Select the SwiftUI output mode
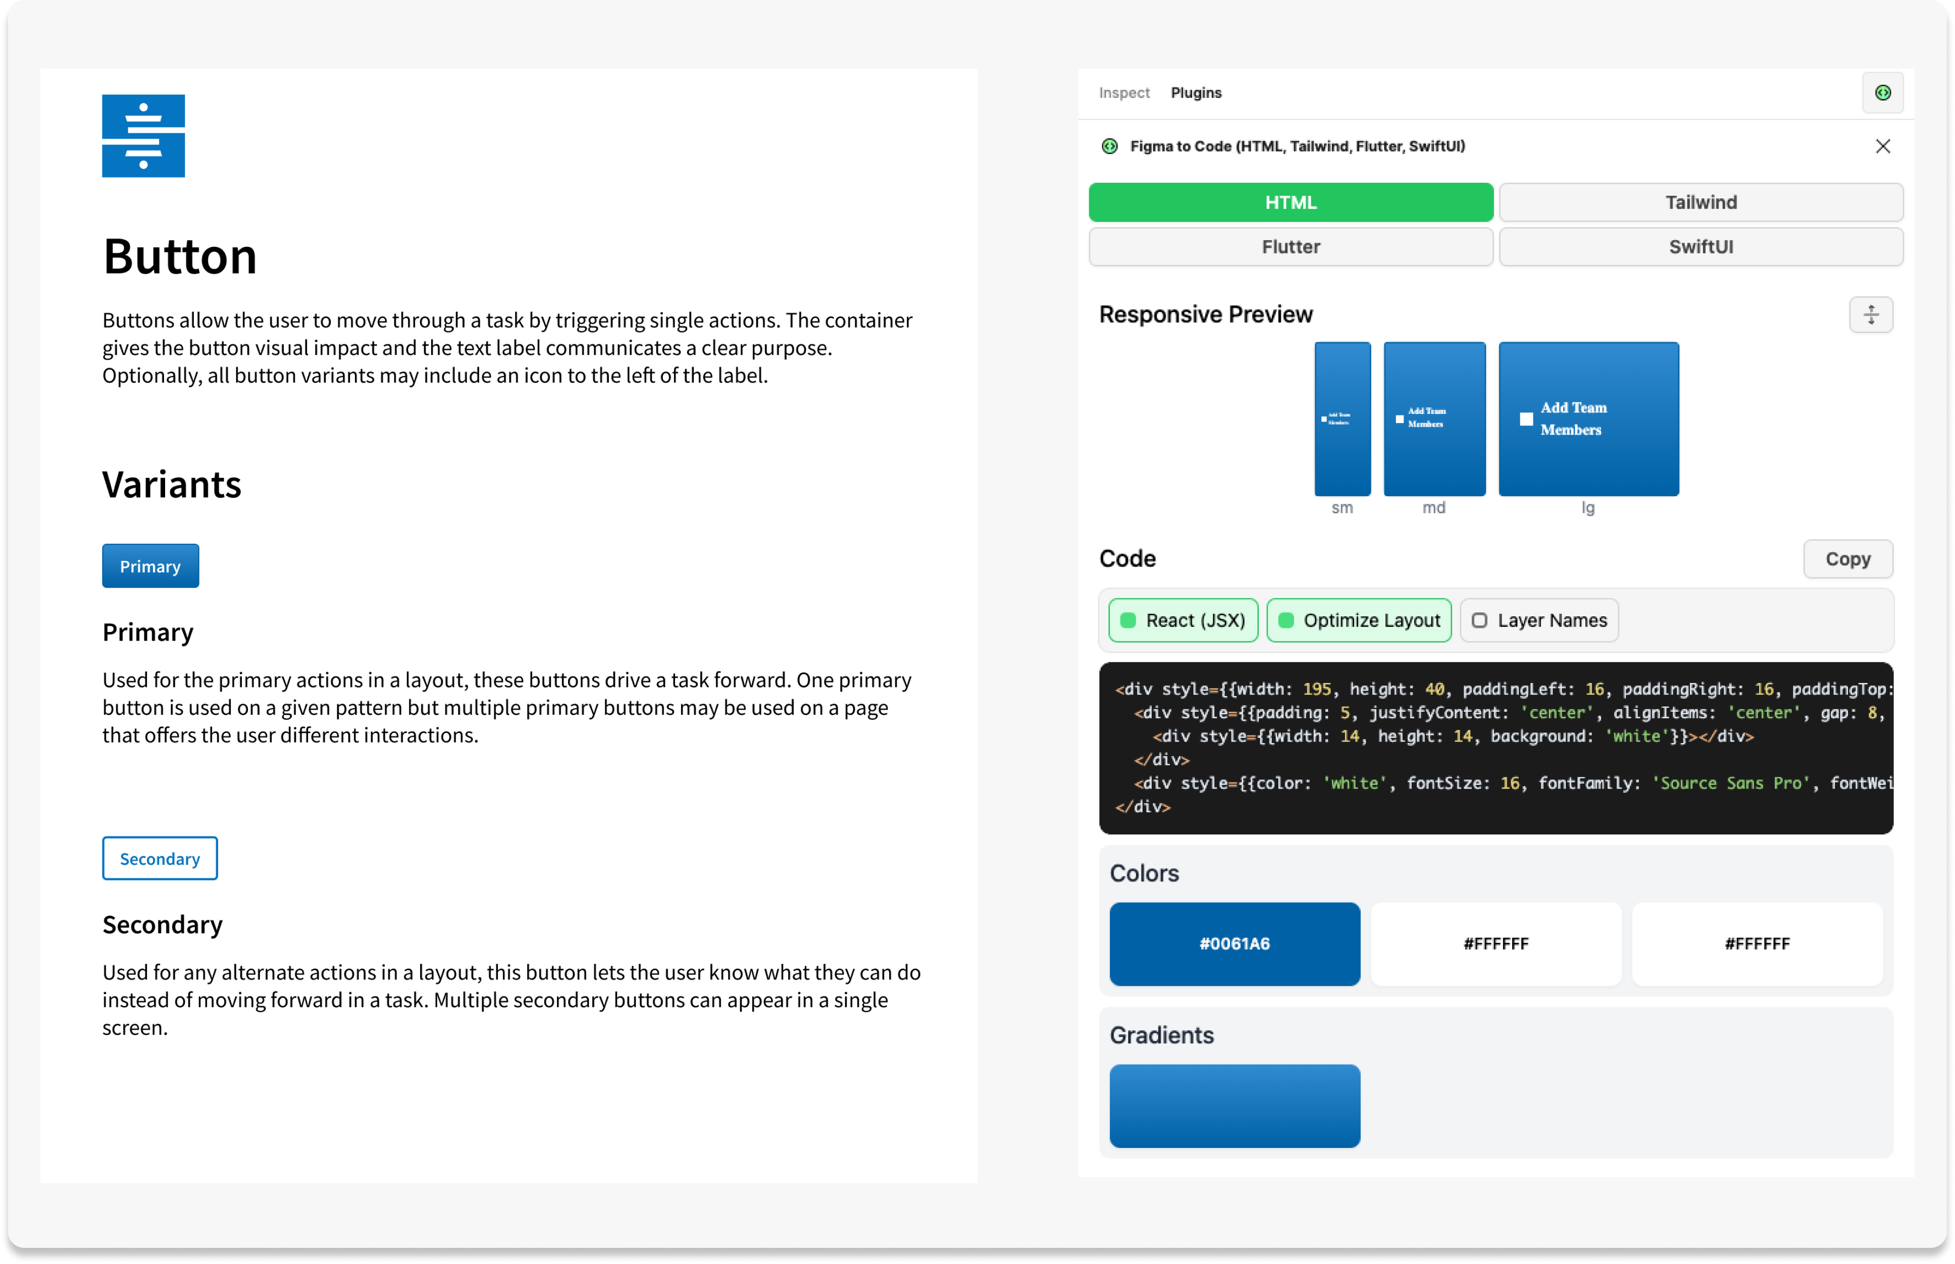Image resolution: width=1955 pixels, height=1264 pixels. (x=1701, y=247)
